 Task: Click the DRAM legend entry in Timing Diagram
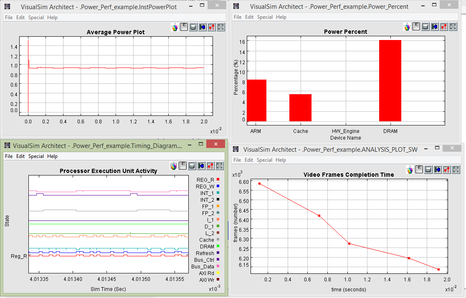point(207,247)
